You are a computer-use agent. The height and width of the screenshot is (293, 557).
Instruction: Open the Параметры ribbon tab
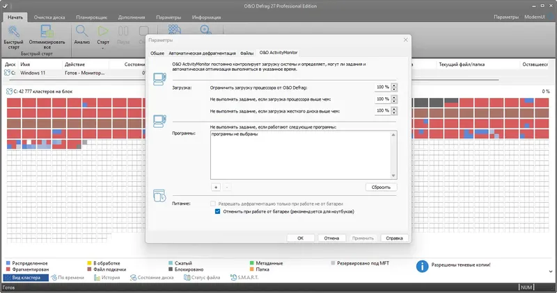tap(168, 17)
